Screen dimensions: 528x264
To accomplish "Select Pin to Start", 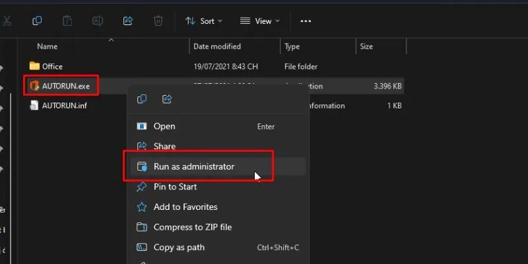I will [x=176, y=187].
